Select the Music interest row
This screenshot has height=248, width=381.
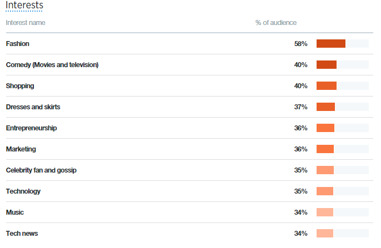pyautogui.click(x=189, y=212)
